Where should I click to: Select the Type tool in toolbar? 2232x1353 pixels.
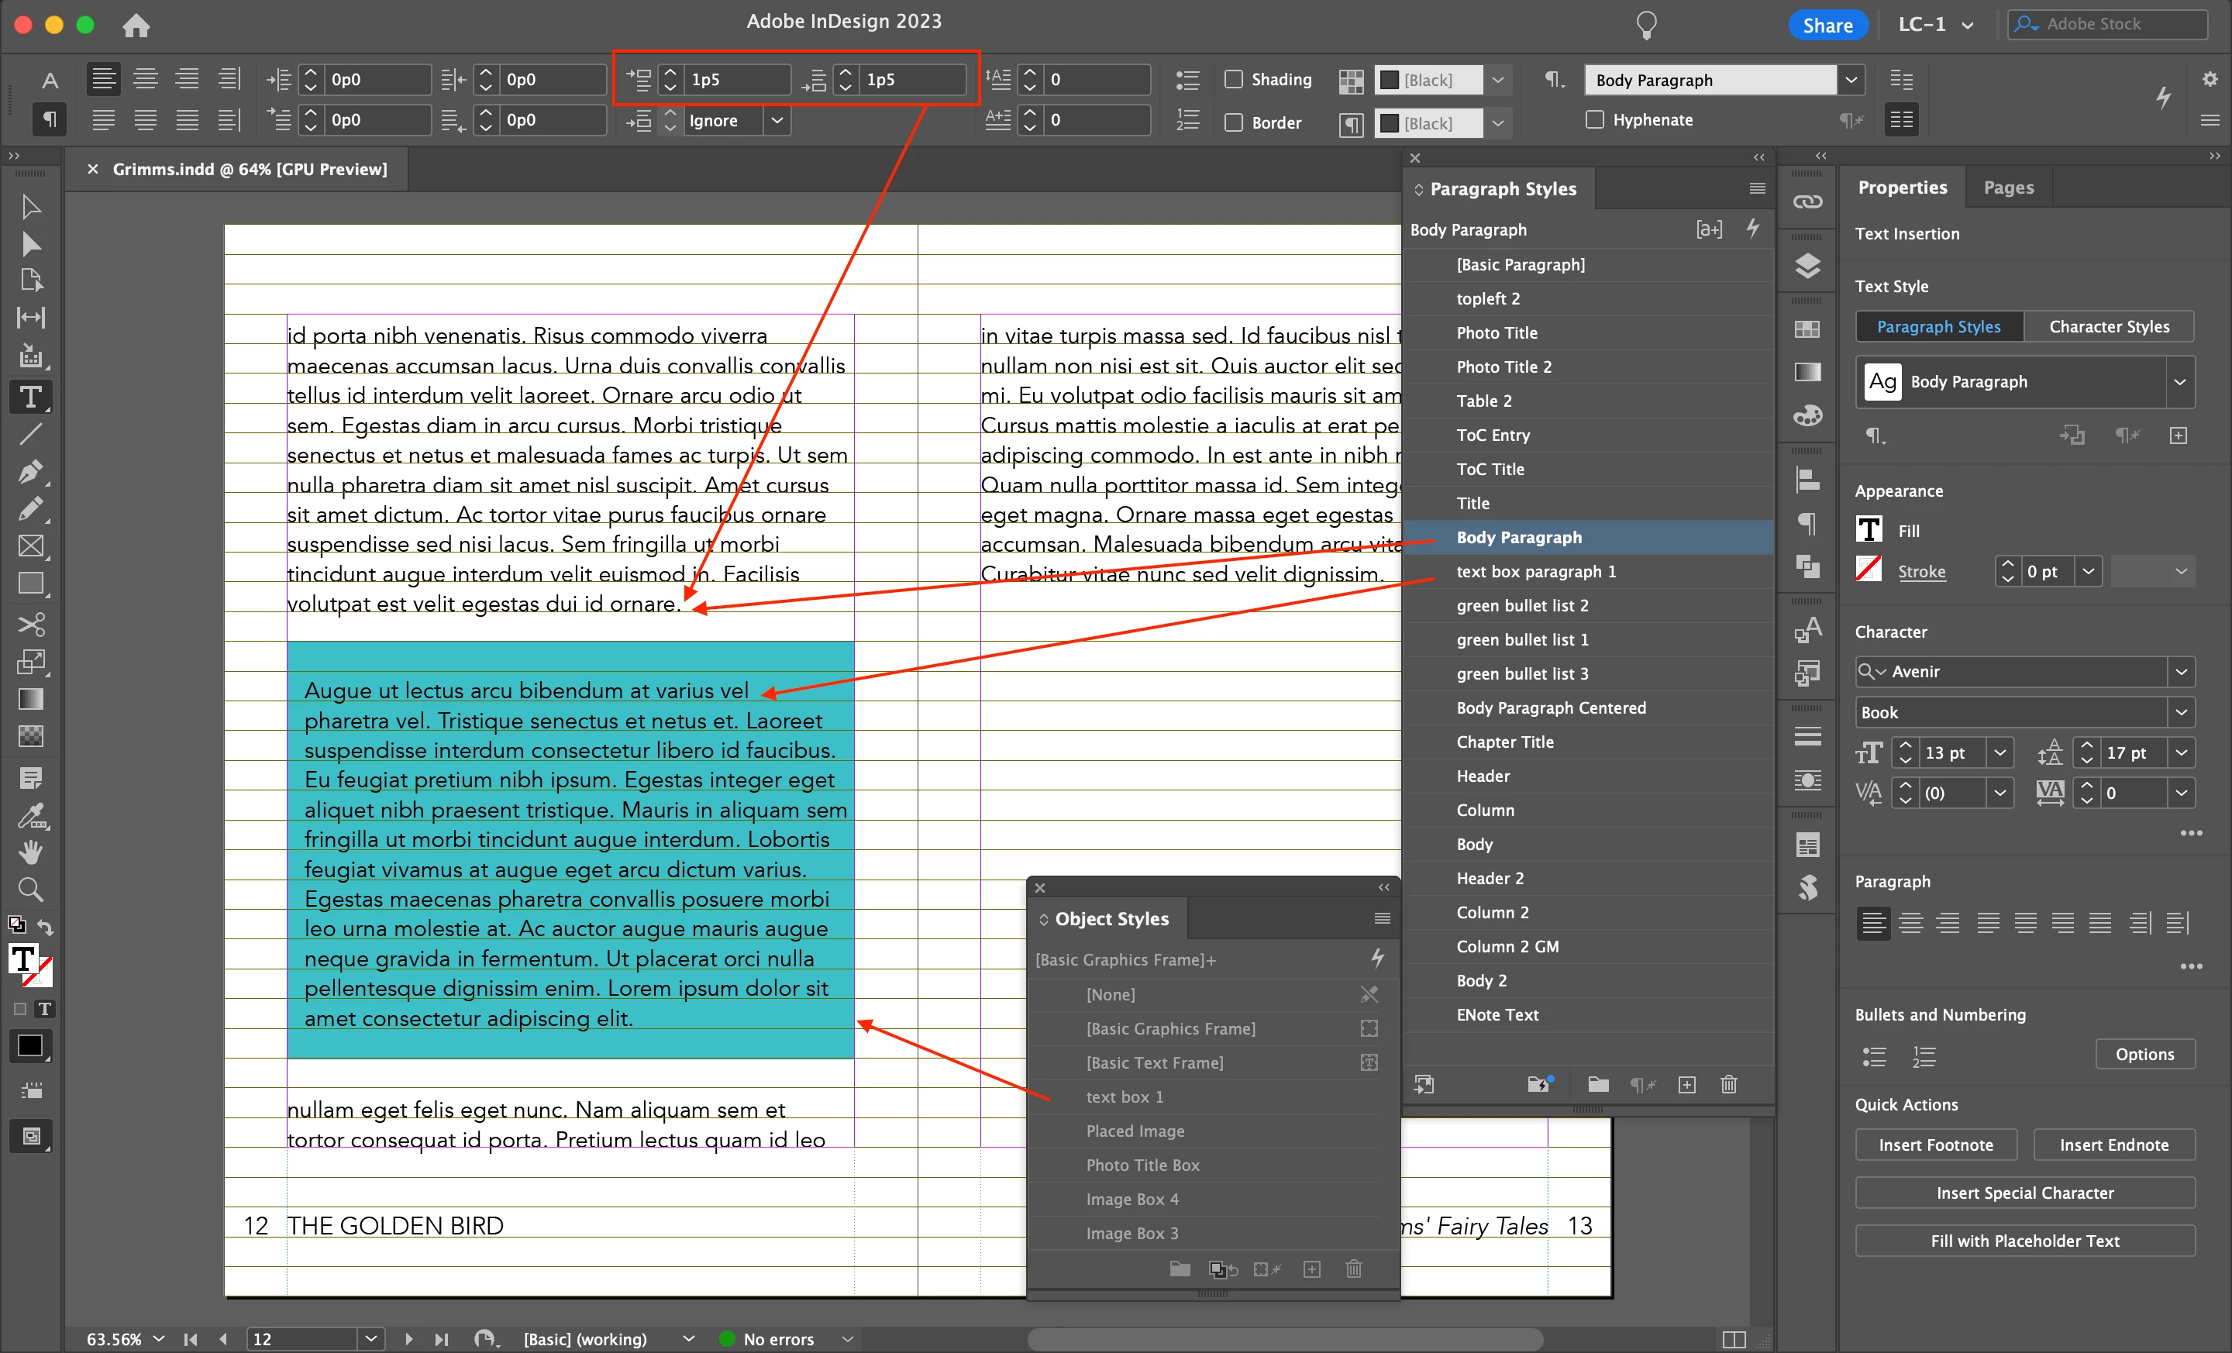pos(30,397)
